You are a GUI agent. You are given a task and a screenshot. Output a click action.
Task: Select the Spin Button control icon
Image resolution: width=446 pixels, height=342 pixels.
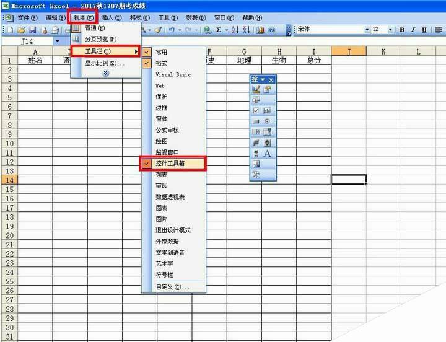click(267, 142)
